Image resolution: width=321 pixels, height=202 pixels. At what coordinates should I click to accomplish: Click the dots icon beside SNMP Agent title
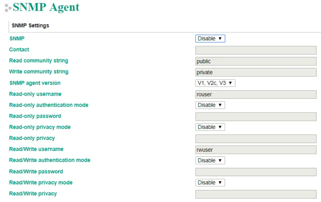pos(8,8)
